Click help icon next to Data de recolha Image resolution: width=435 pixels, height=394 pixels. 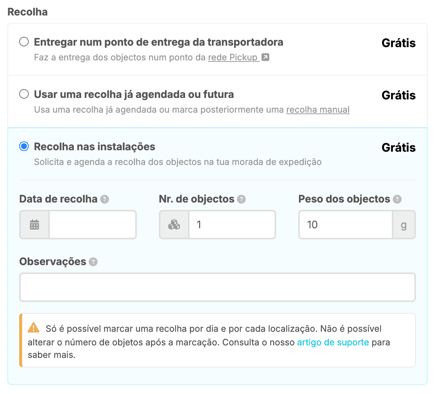point(105,199)
